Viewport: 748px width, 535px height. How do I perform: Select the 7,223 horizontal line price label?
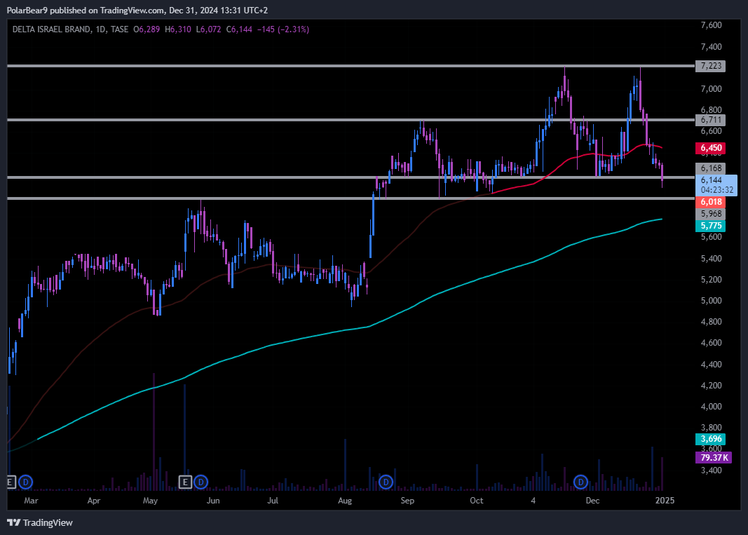[x=710, y=66]
